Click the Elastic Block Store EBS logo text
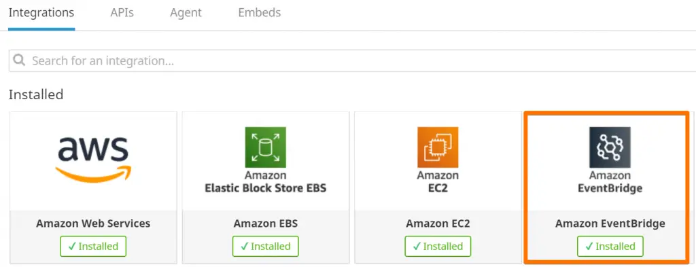 pyautogui.click(x=266, y=188)
